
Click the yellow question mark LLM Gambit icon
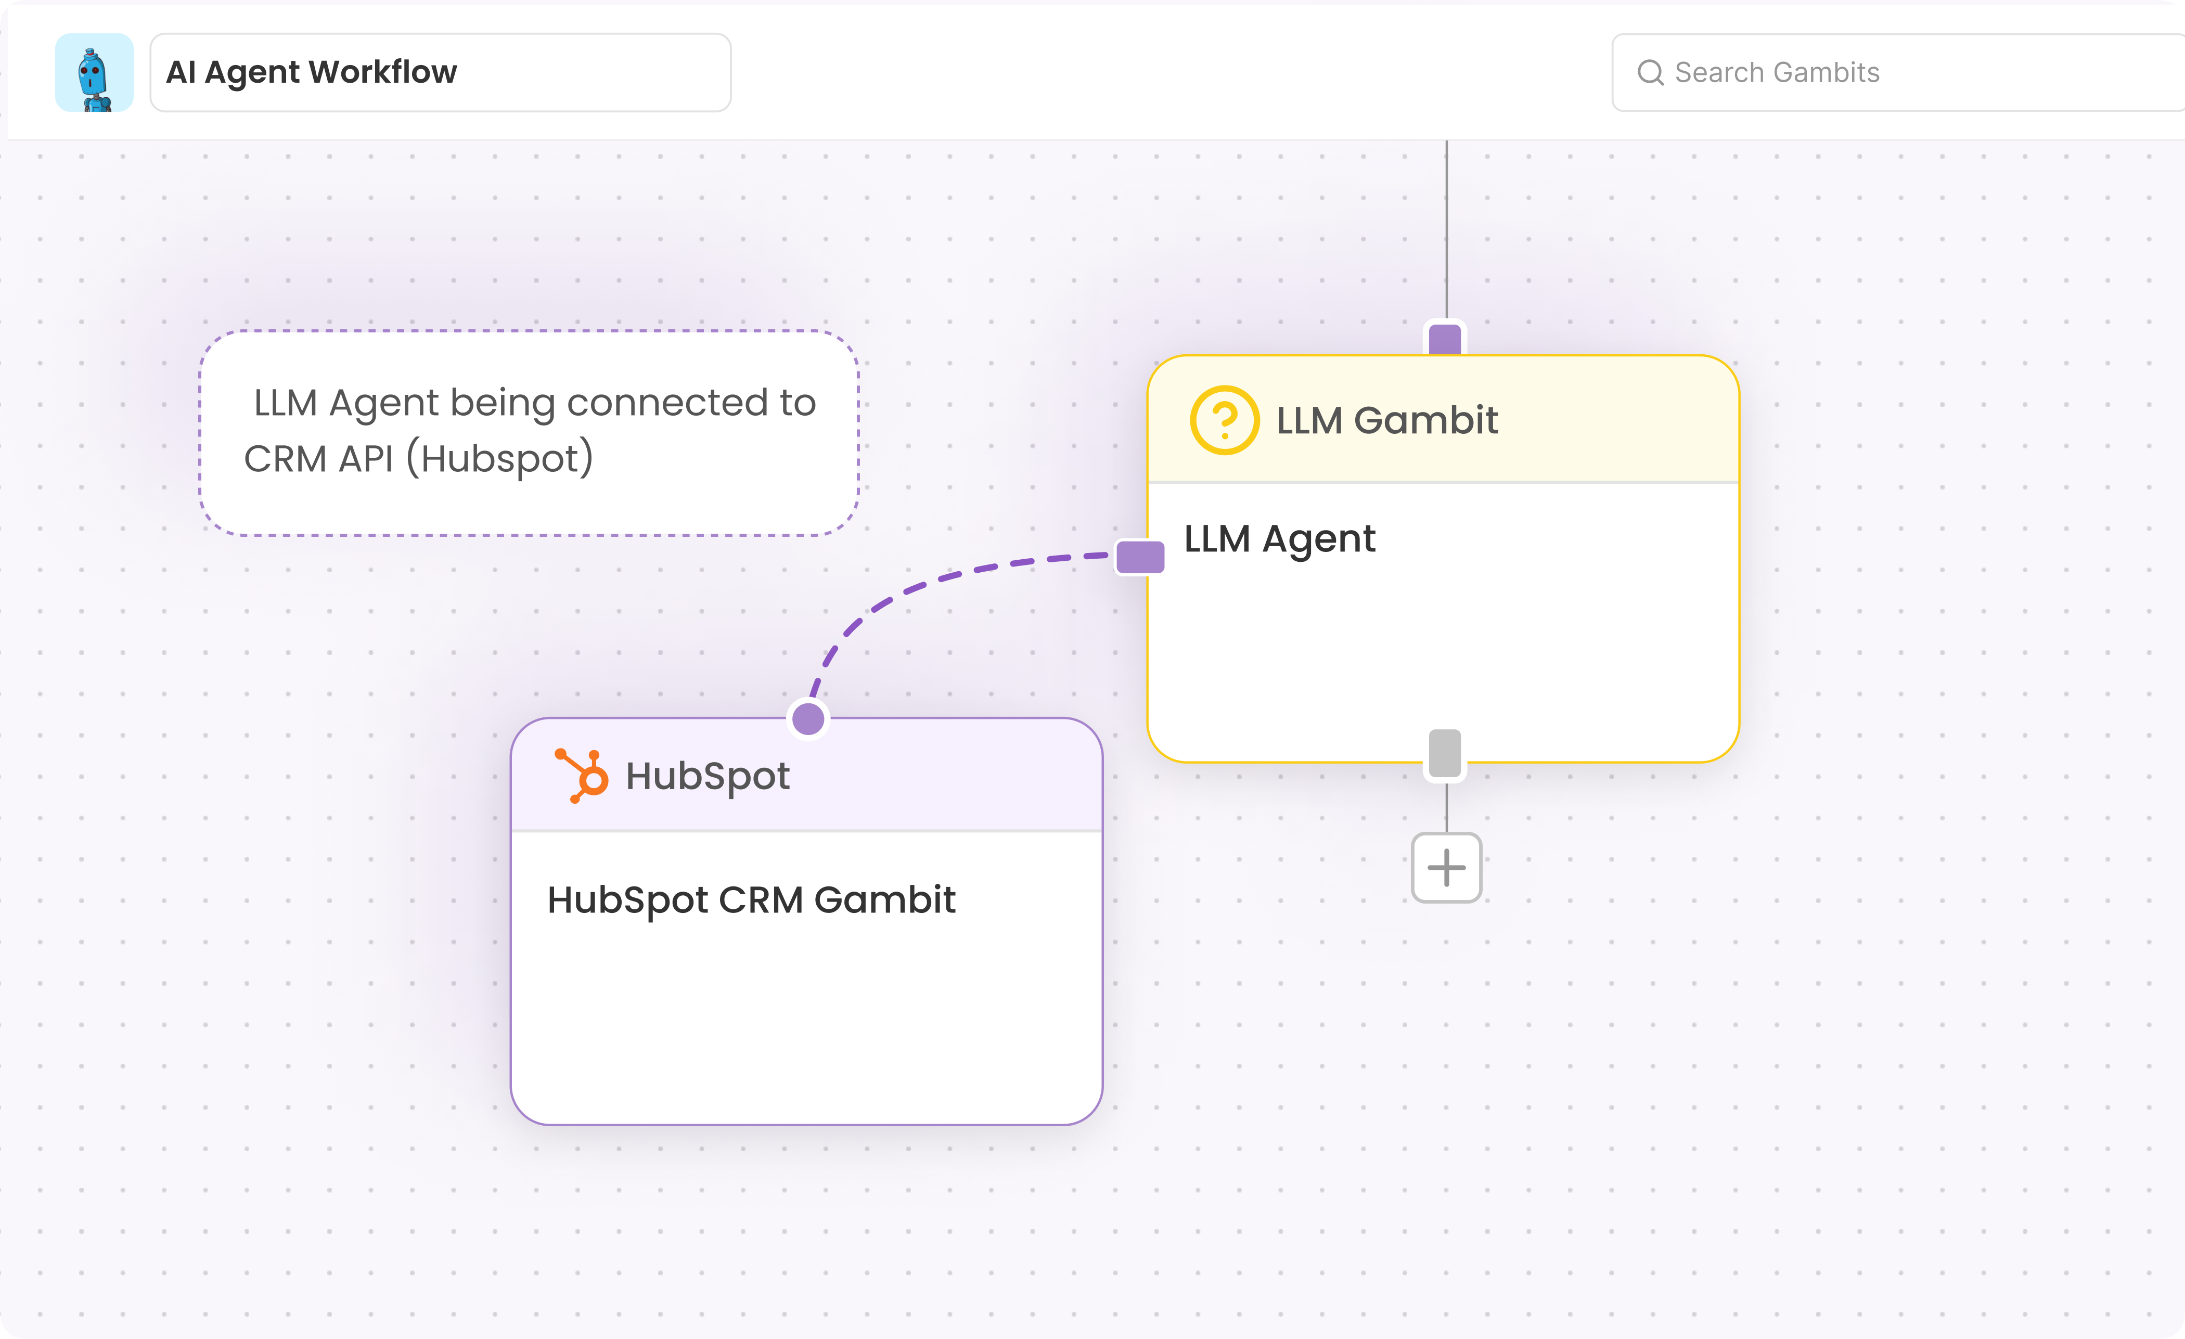[x=1224, y=420]
